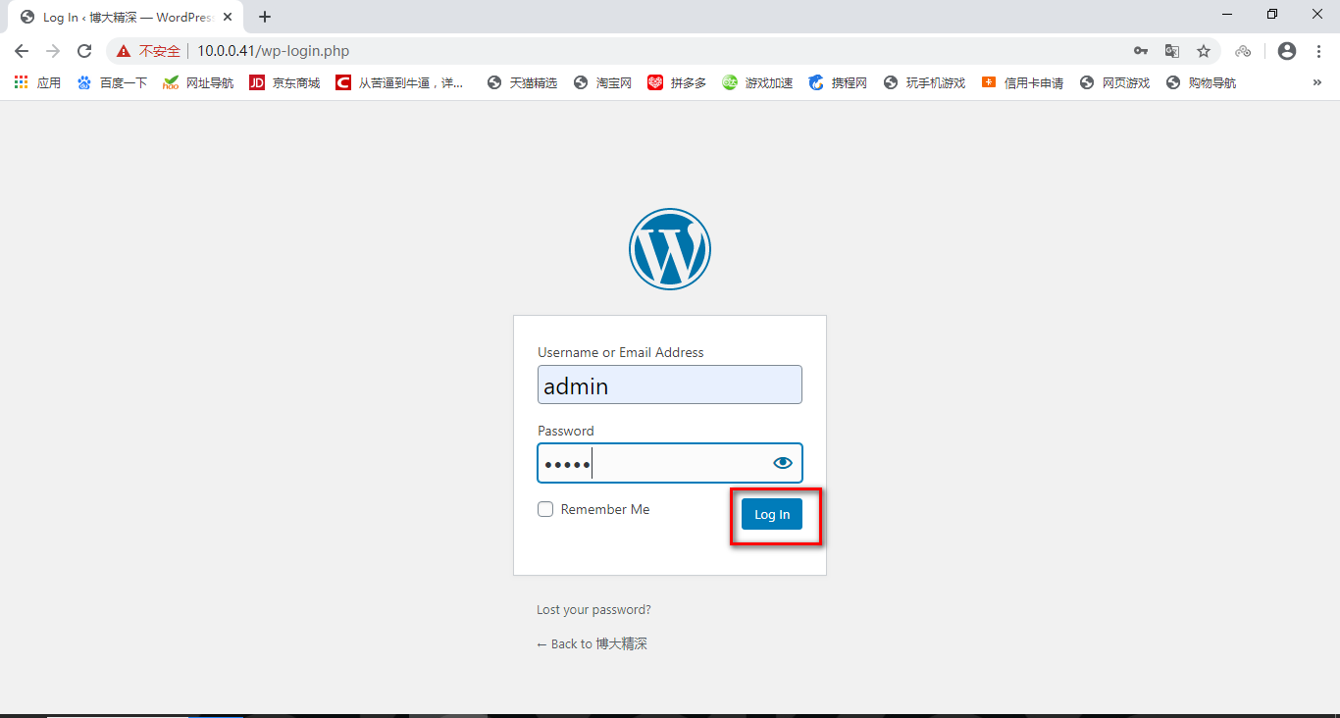
Task: Toggle password visibility with the eye icon
Action: point(782,462)
